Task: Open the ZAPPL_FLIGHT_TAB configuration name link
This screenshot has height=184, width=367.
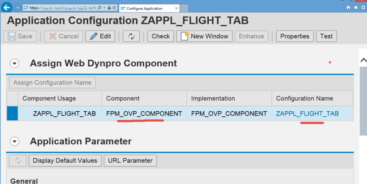Action: point(307,113)
